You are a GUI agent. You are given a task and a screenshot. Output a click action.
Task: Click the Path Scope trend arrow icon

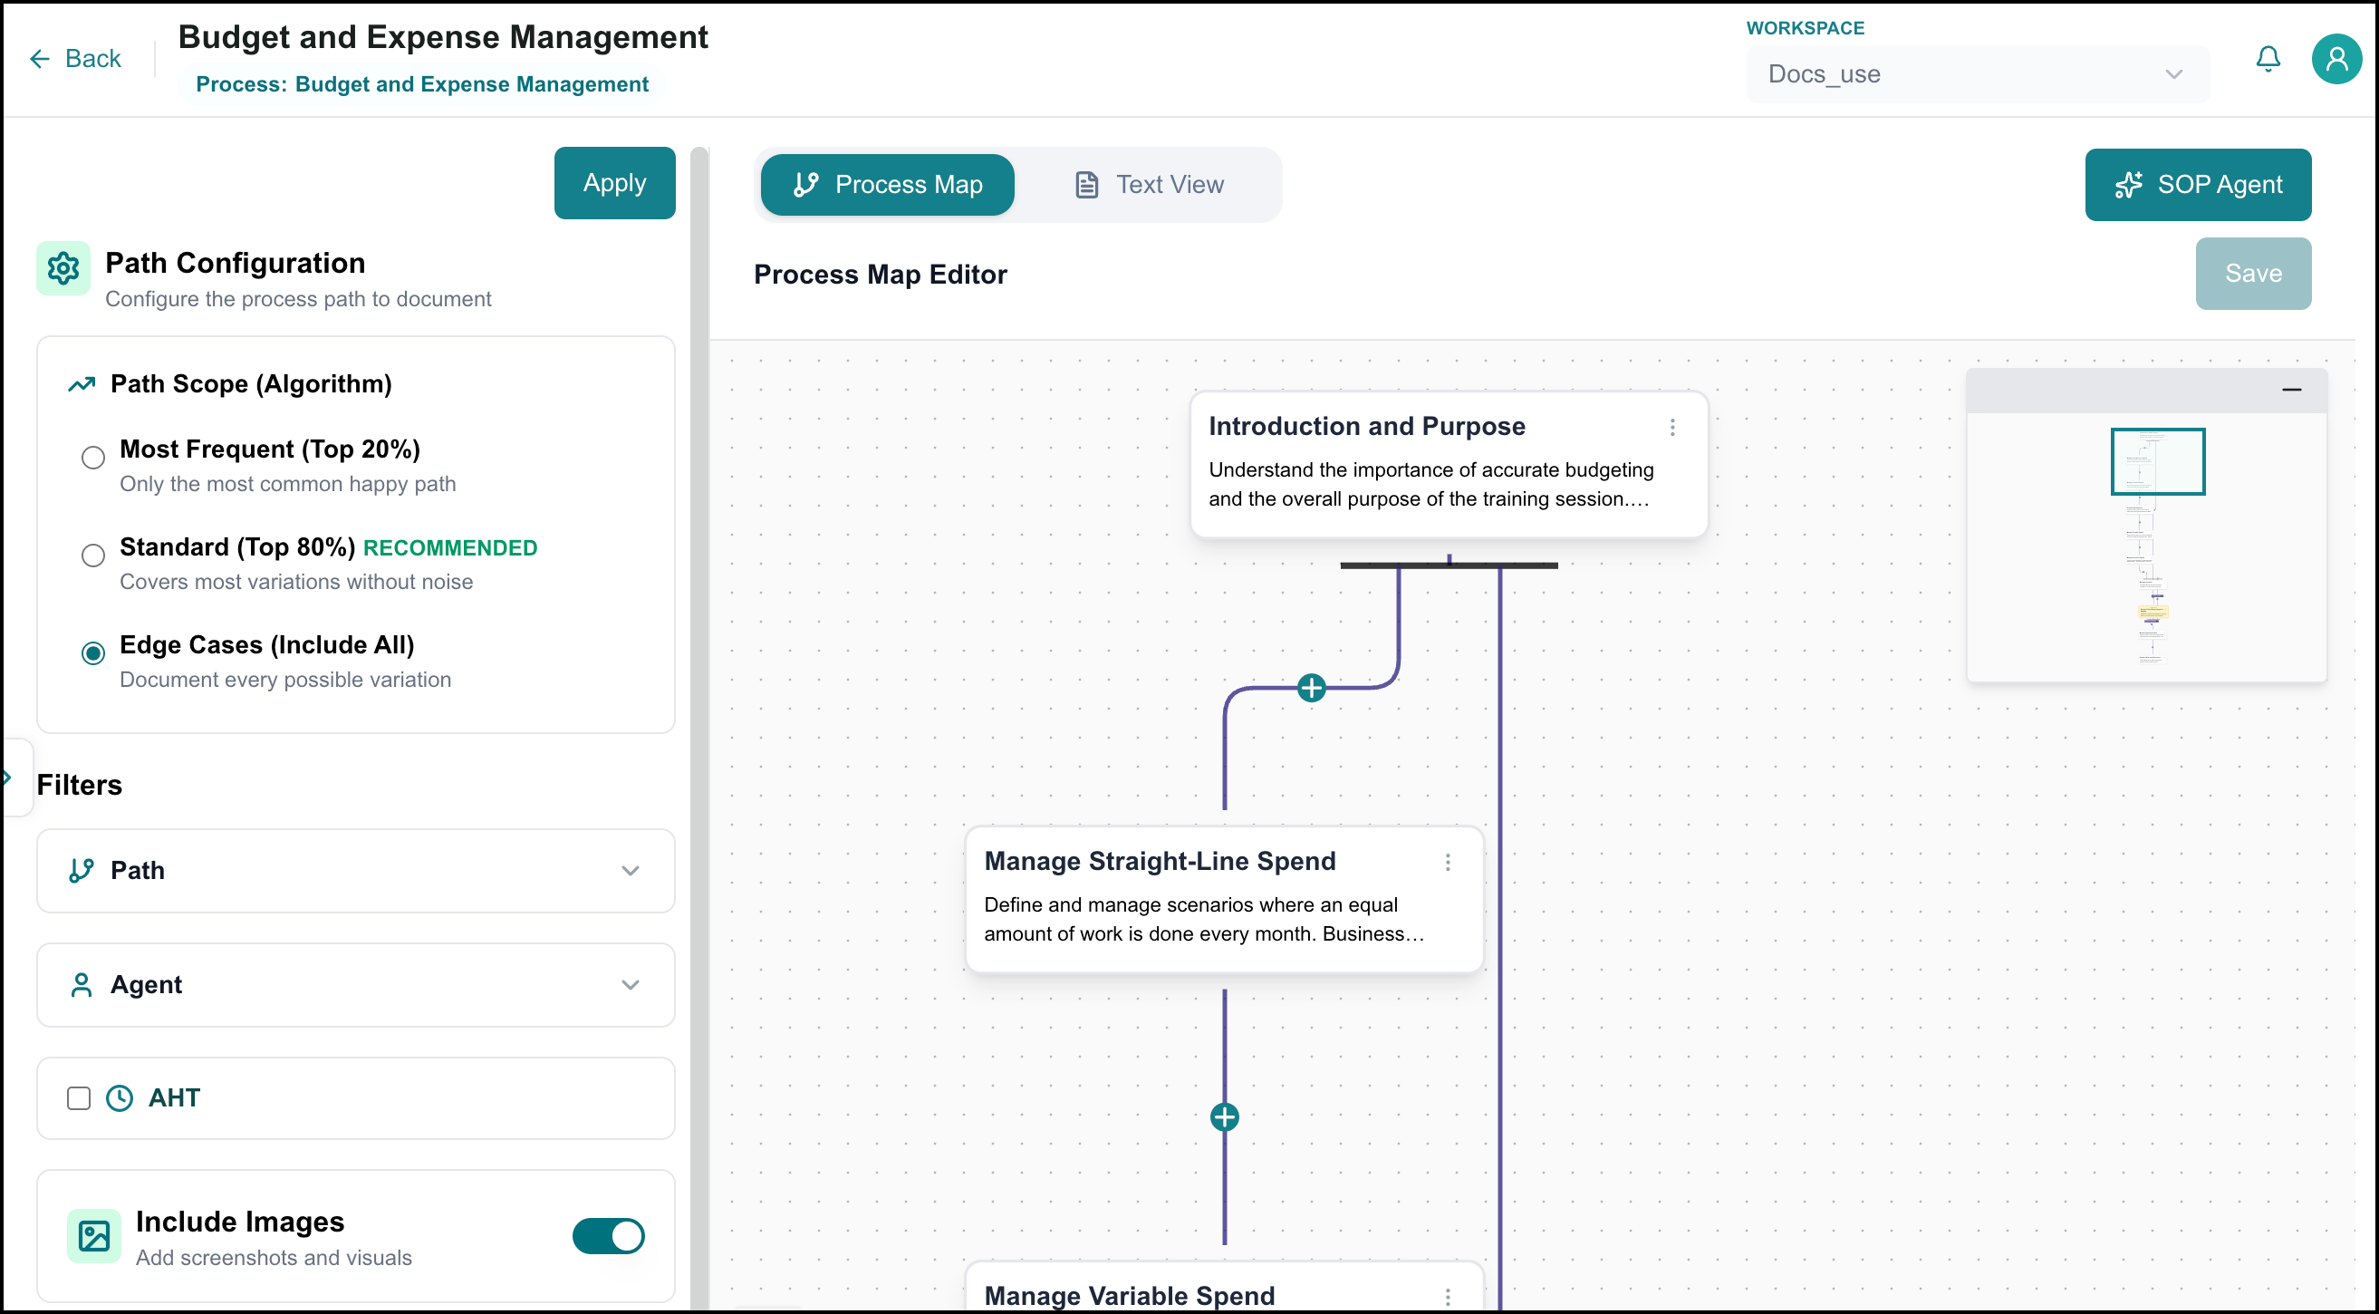pos(82,384)
